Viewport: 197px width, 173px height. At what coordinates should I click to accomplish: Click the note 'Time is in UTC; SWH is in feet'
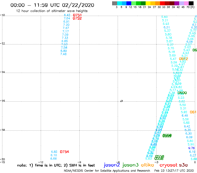click(56, 165)
